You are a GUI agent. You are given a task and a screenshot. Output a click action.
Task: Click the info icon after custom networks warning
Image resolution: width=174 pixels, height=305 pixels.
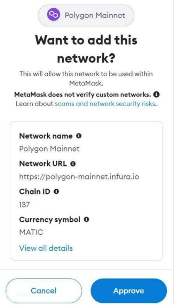point(156,95)
